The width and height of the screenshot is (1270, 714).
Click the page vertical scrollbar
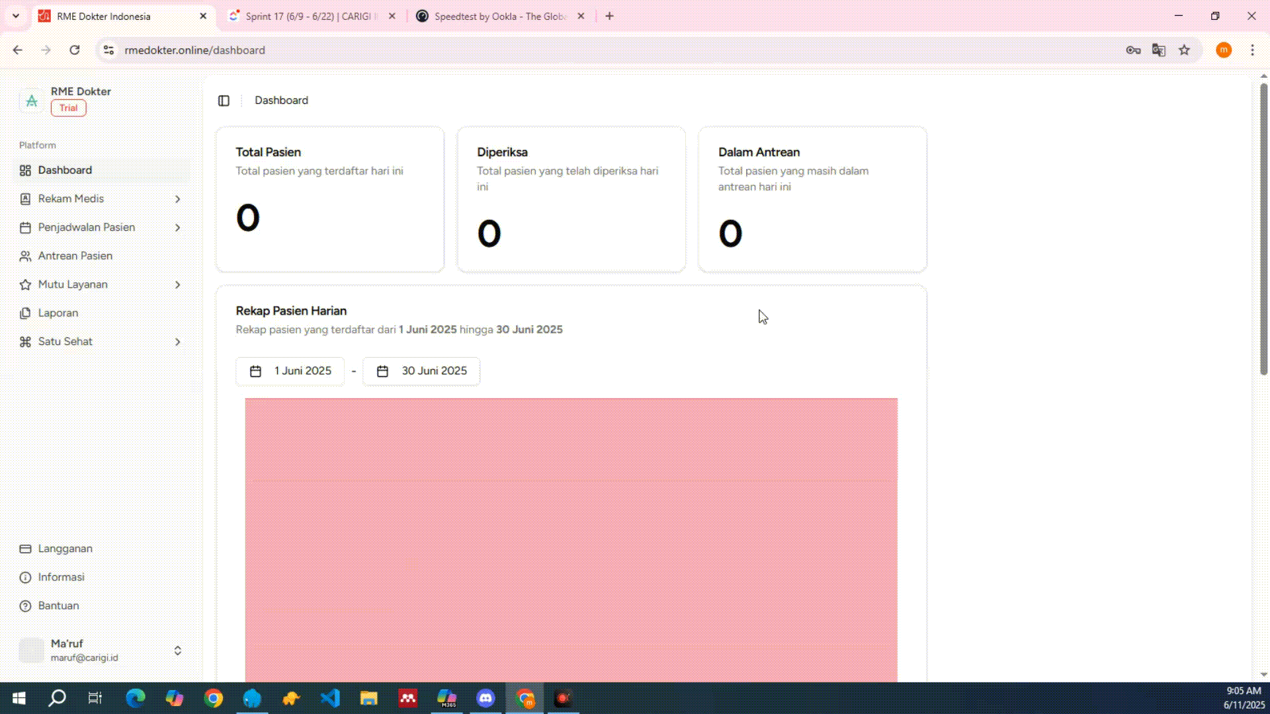click(x=1263, y=231)
